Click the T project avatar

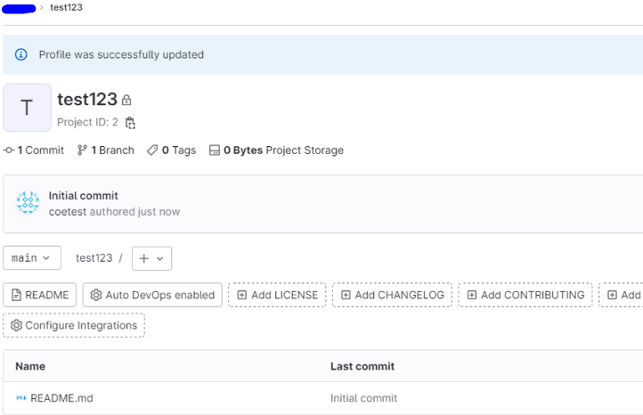[27, 108]
